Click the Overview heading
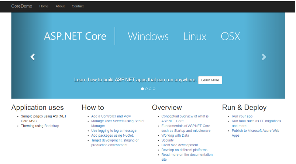Image resolution: width=296 pixels, height=164 pixels. tap(167, 107)
